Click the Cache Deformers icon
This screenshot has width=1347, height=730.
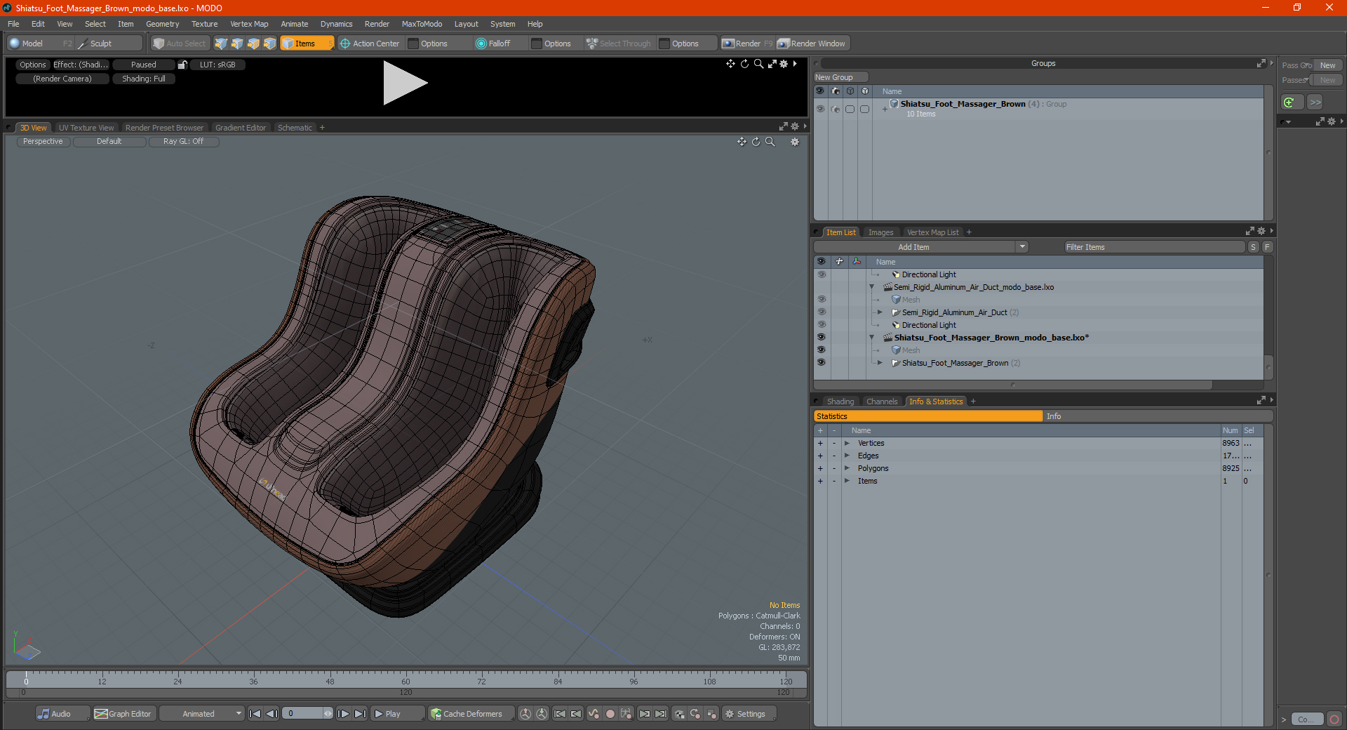436,714
